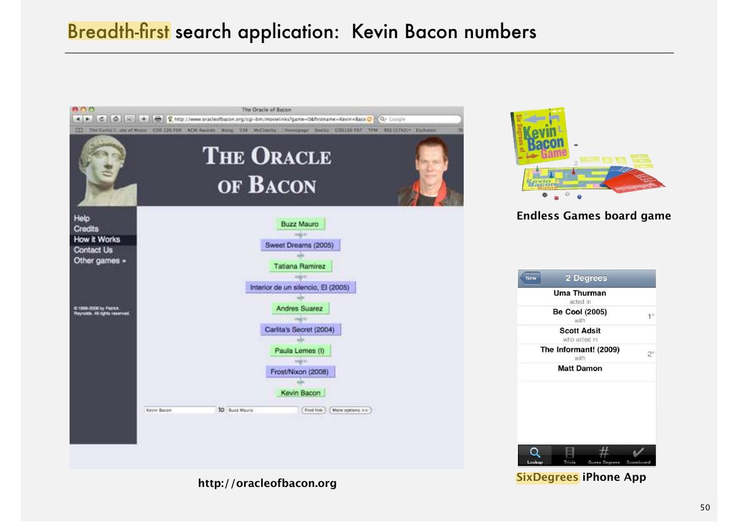Click the slide number 50
This screenshot has width=739, height=522.
(705, 507)
